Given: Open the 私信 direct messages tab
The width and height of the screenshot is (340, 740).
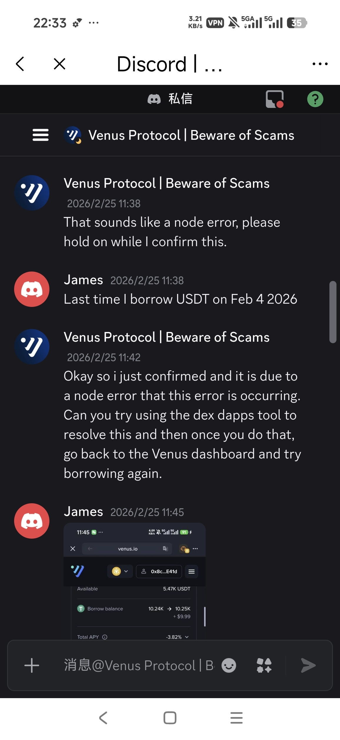Looking at the screenshot, I should pos(170,99).
